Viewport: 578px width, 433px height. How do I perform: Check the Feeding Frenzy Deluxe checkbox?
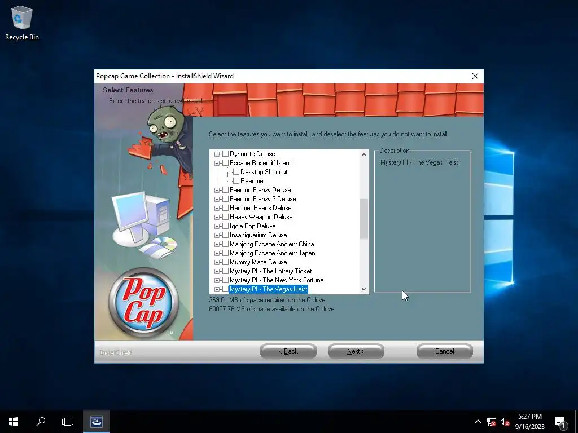point(226,190)
